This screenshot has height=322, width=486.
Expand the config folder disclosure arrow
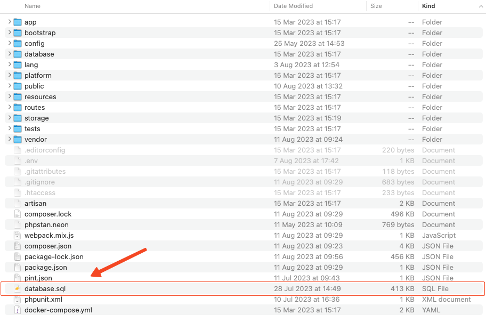(10, 43)
